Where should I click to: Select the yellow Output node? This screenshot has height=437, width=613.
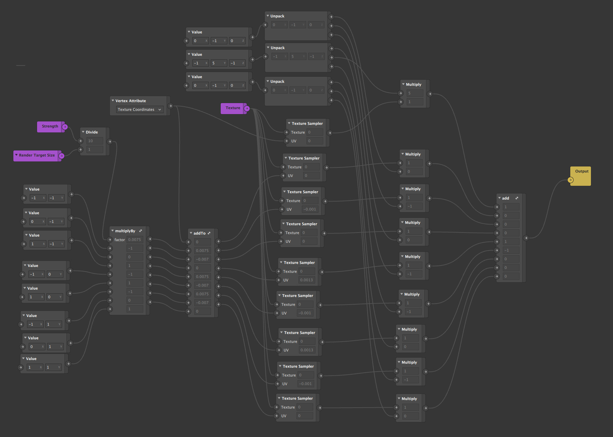tap(581, 176)
